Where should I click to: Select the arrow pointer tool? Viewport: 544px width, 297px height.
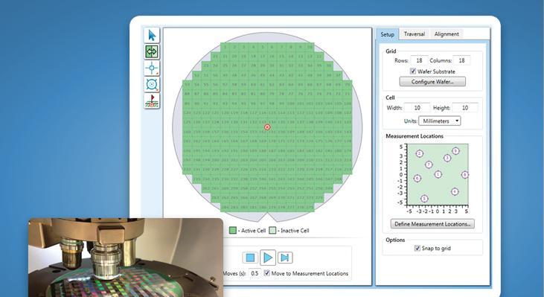pos(152,36)
